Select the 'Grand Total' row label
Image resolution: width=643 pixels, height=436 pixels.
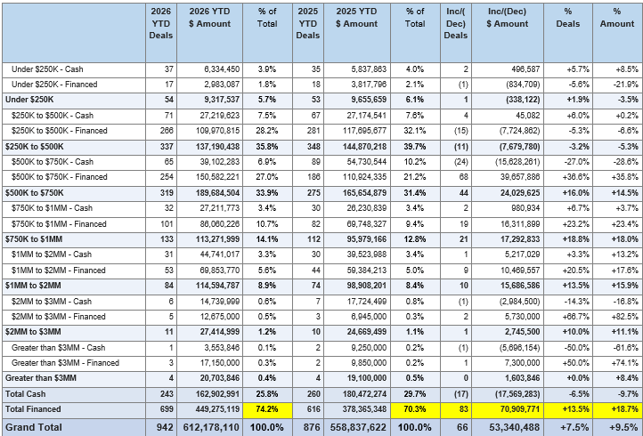34,427
